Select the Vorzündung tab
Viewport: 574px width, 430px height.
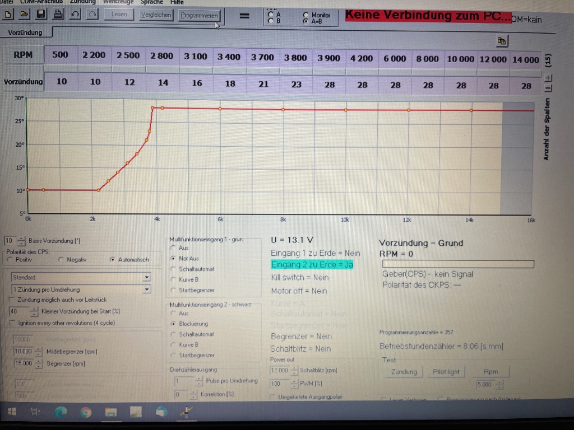pyautogui.click(x=25, y=33)
